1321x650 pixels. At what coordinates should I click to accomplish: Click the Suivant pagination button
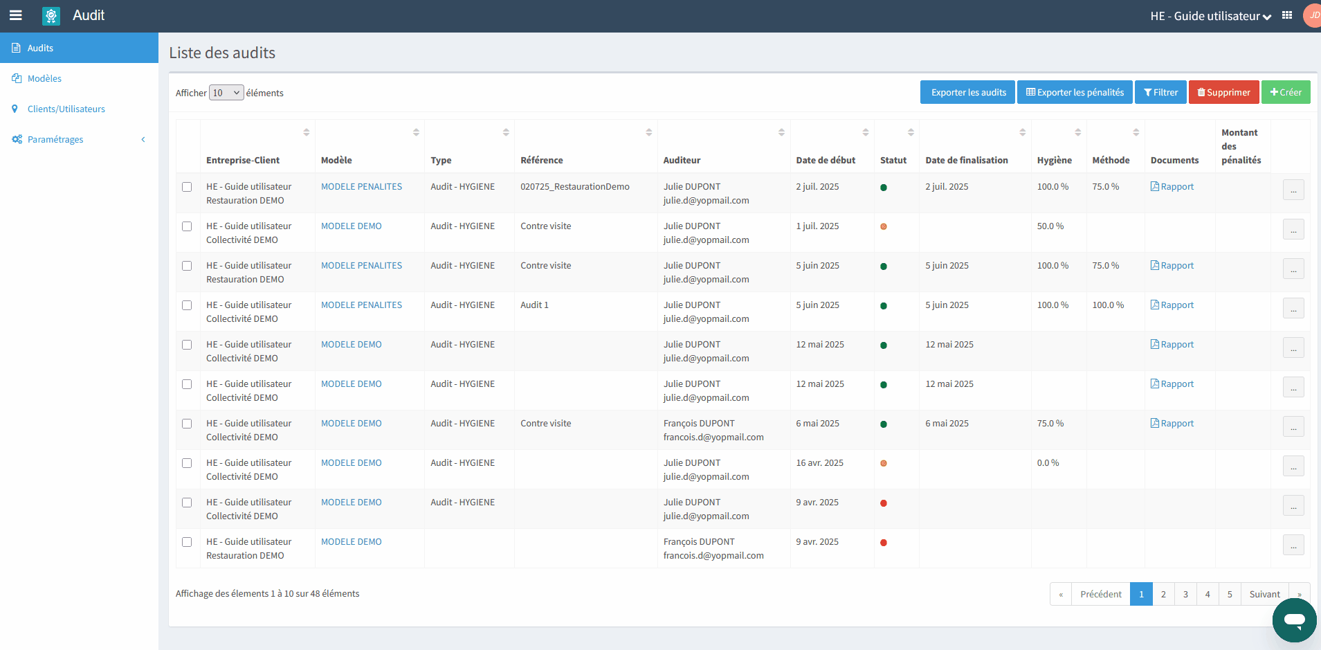coord(1264,594)
